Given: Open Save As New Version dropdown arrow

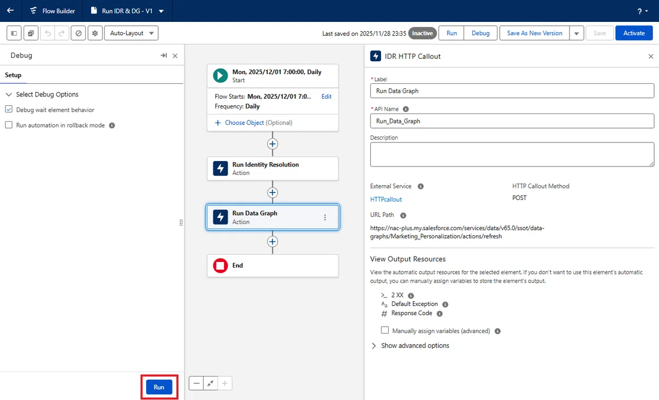Looking at the screenshot, I should (576, 33).
